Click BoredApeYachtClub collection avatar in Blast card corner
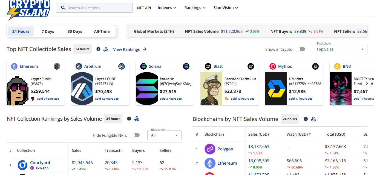Viewport: 374px width, 175px height. 251,66
